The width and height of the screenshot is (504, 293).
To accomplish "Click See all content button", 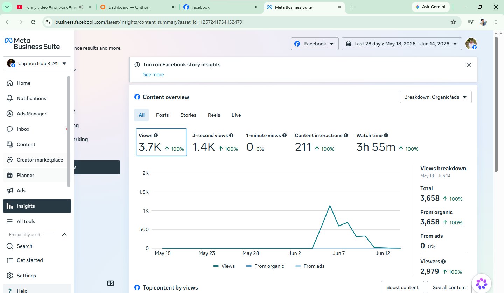I will coord(449,287).
